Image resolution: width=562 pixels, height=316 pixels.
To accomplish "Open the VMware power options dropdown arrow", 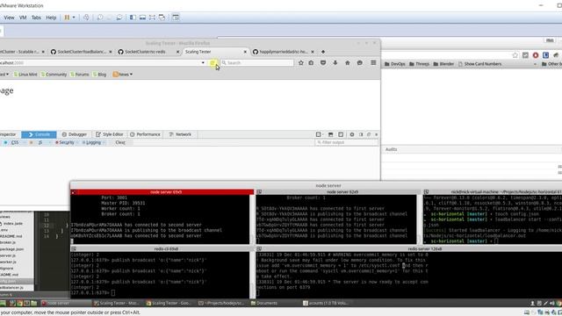I will pos(74,18).
